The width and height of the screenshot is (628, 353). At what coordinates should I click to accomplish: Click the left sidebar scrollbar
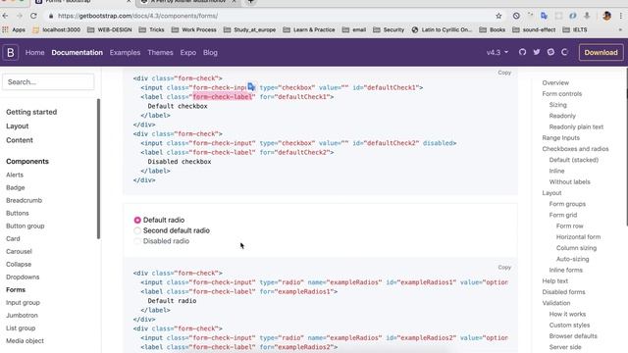point(98,169)
